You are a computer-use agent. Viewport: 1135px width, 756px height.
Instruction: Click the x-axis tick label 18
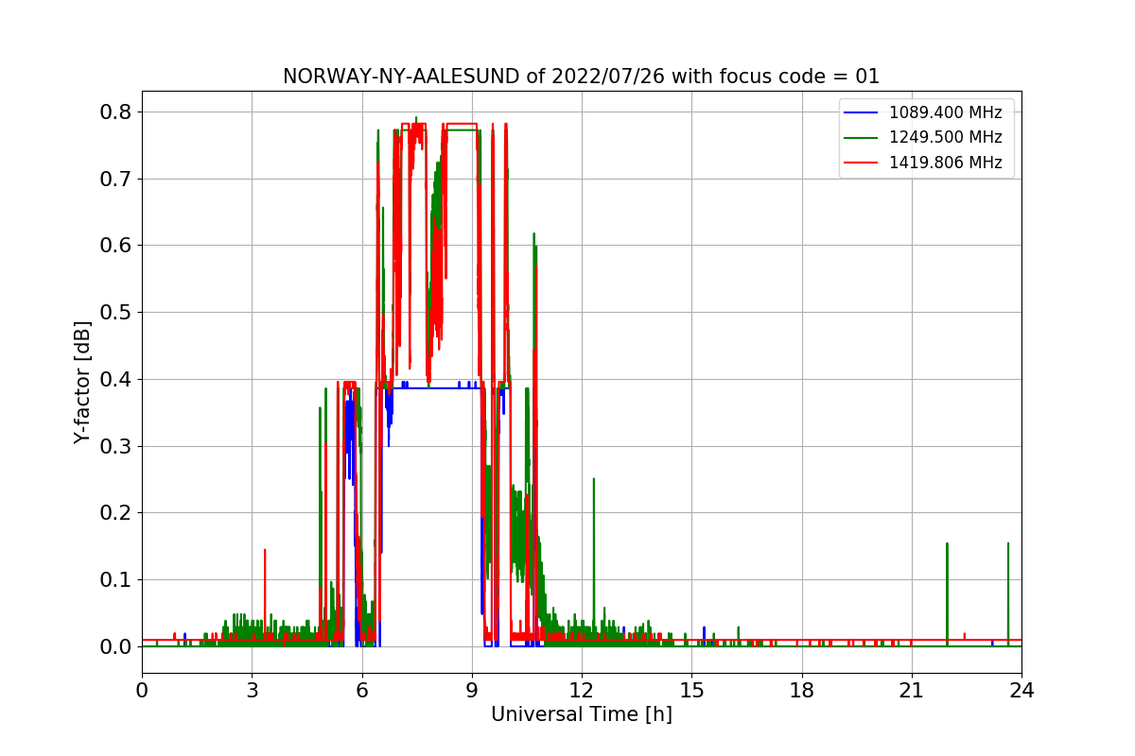(x=801, y=690)
